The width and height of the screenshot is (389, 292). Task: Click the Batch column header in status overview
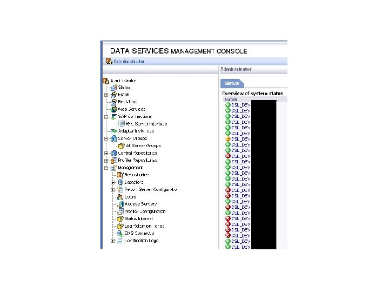[x=231, y=99]
